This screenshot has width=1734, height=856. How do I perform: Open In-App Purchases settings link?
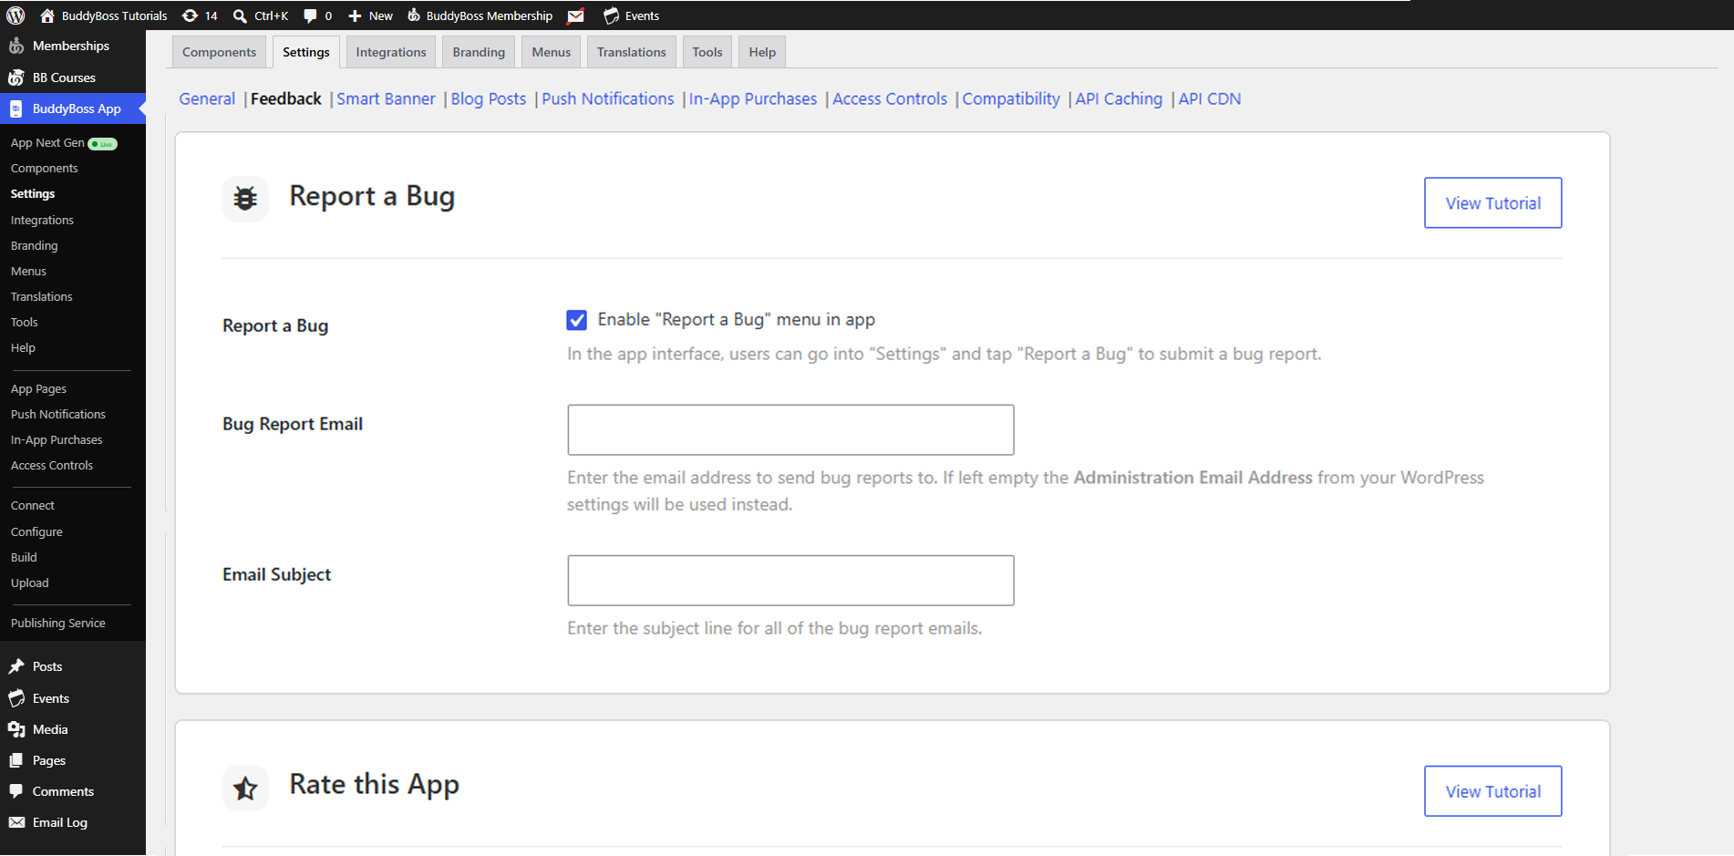753,98
